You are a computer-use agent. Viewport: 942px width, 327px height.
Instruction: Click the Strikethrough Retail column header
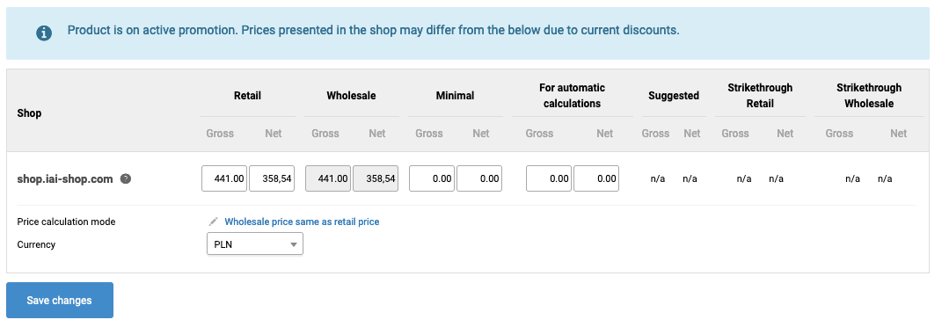pyautogui.click(x=760, y=96)
